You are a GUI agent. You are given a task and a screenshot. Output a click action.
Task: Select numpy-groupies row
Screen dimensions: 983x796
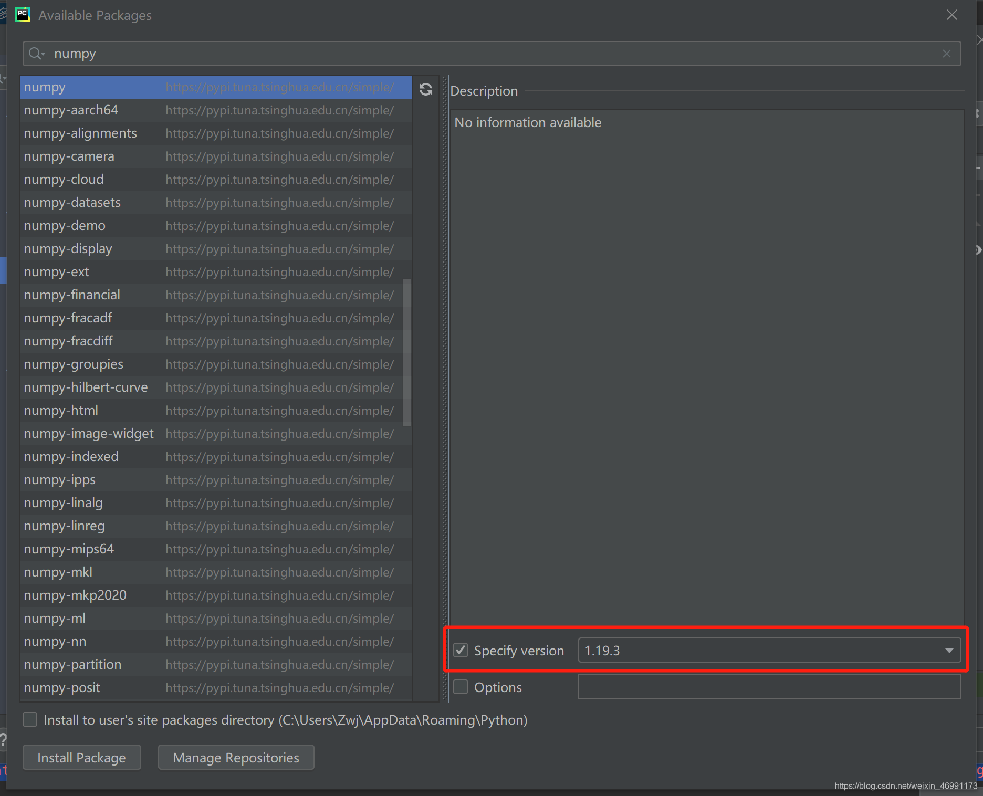pyautogui.click(x=216, y=364)
